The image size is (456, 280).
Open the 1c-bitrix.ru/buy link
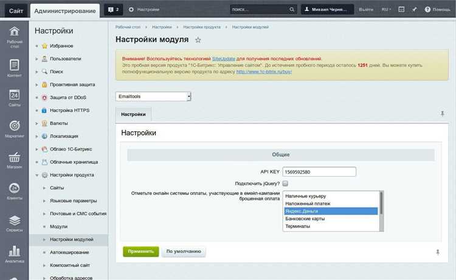(x=264, y=72)
